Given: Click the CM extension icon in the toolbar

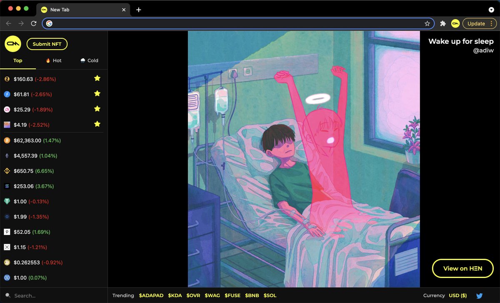Looking at the screenshot, I should coord(455,24).
